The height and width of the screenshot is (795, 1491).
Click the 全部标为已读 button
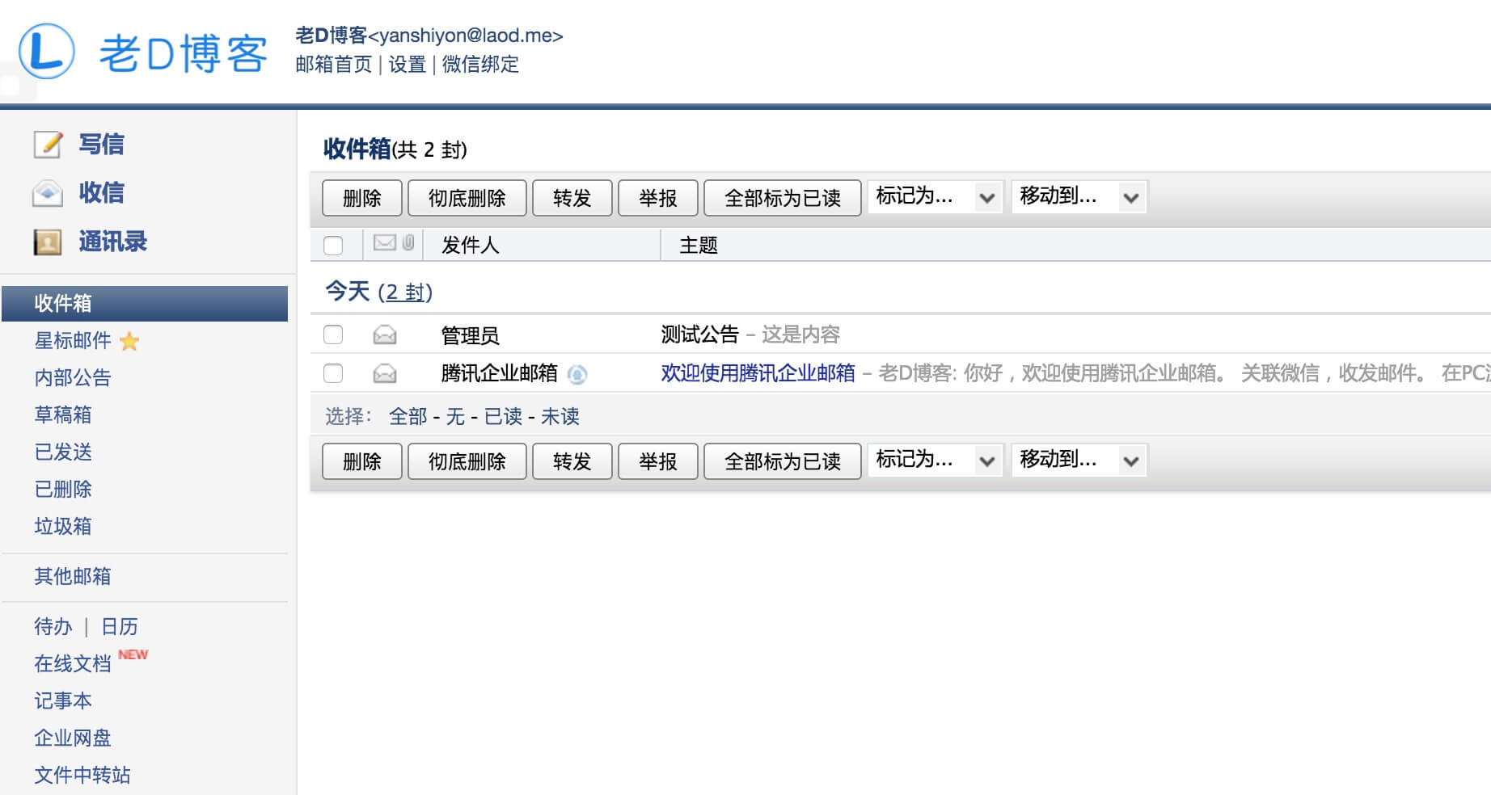(782, 198)
